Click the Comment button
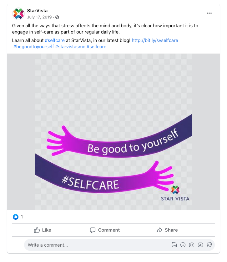This screenshot has height=262, width=227. (105, 230)
